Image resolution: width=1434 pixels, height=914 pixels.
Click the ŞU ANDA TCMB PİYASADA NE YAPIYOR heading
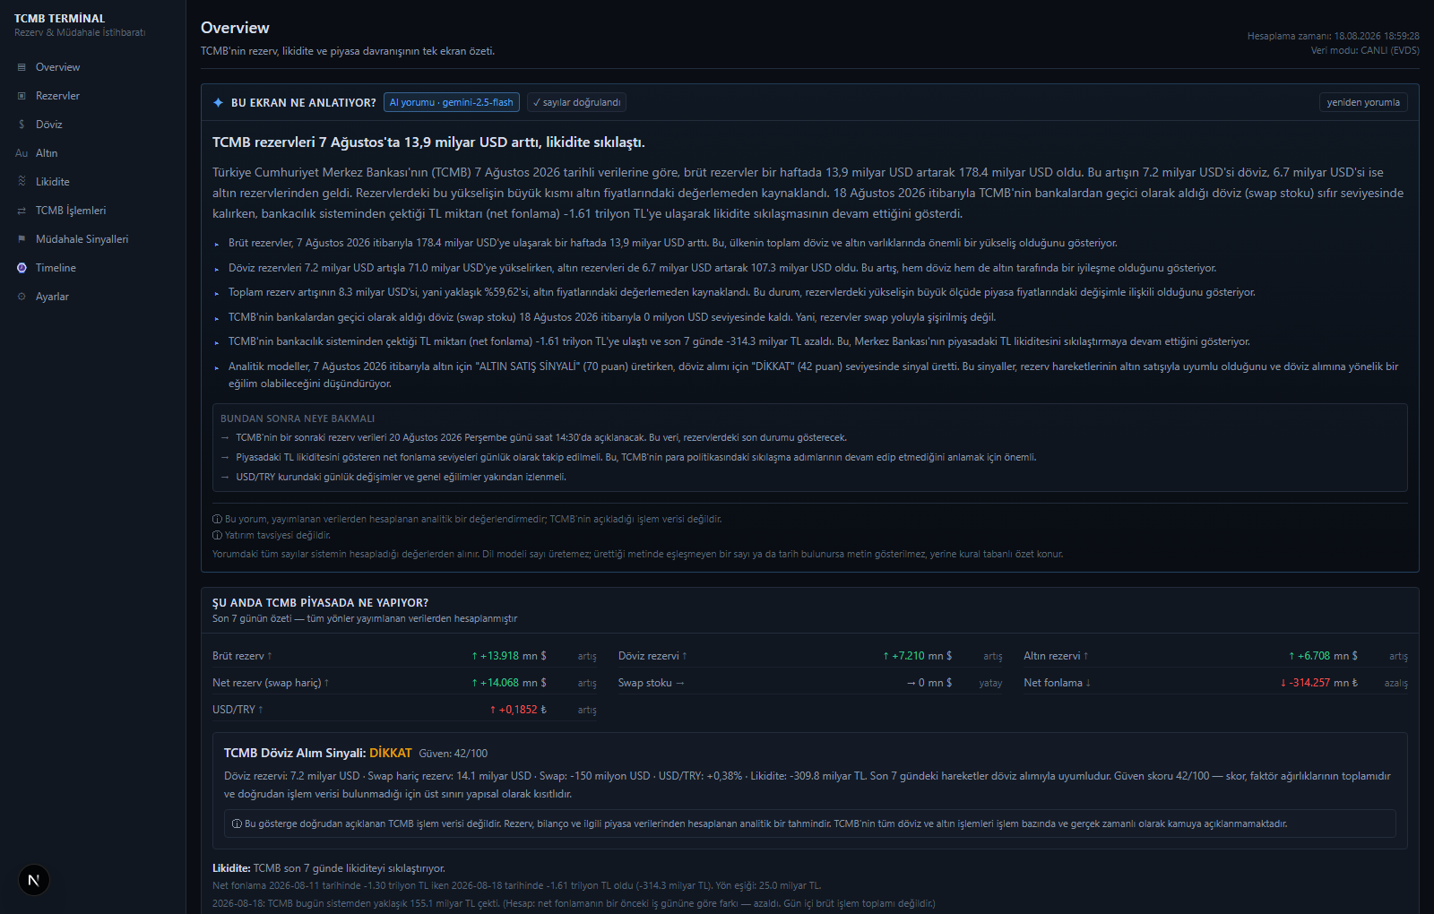[x=320, y=603]
